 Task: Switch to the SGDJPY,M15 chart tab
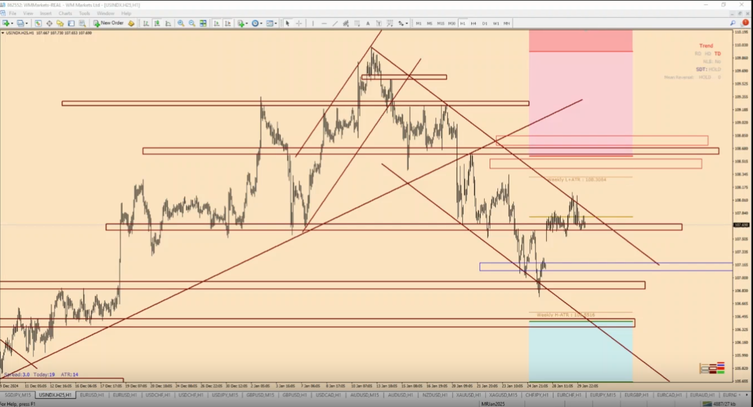tap(17, 395)
